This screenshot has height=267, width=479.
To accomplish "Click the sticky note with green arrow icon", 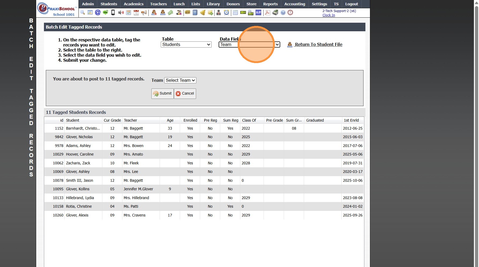I will click(x=210, y=13).
